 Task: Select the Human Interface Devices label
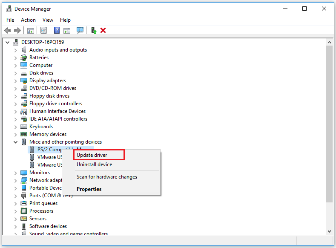[57, 111]
